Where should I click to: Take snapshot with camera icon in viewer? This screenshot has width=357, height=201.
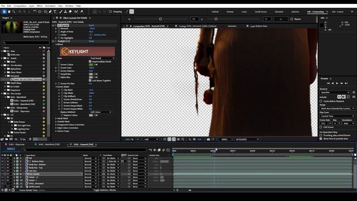[208, 139]
